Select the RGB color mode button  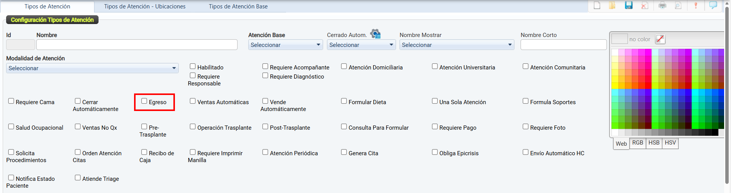pyautogui.click(x=637, y=143)
